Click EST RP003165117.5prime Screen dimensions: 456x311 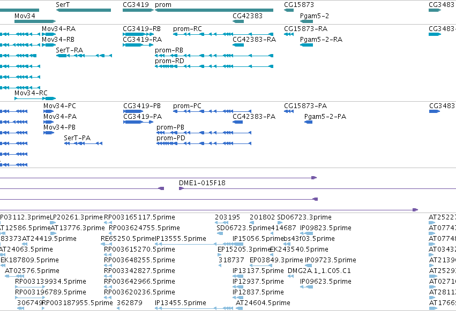coord(108,223)
